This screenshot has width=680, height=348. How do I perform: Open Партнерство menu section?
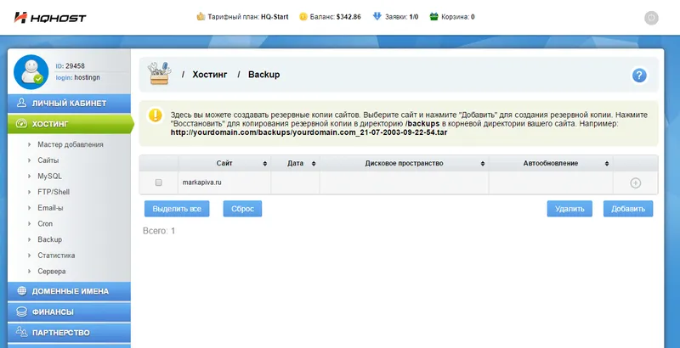click(69, 333)
